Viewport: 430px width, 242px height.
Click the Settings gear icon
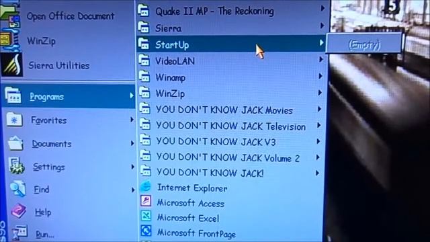[x=17, y=165]
